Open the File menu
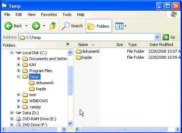The width and height of the screenshot is (182, 133). click(x=7, y=15)
